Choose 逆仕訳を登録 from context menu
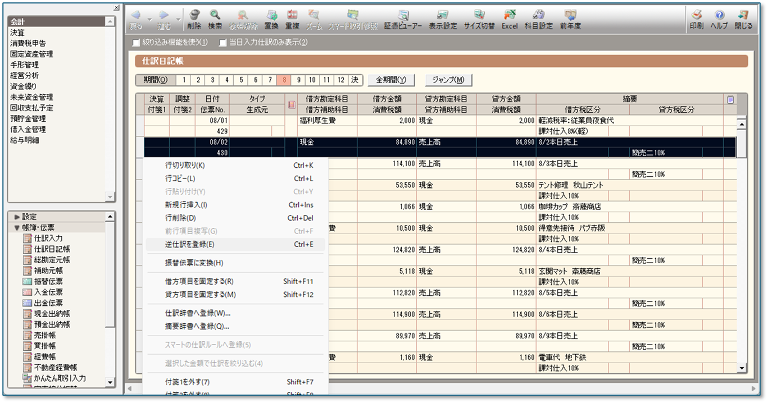Viewport: 768px width, 403px height. click(x=190, y=244)
